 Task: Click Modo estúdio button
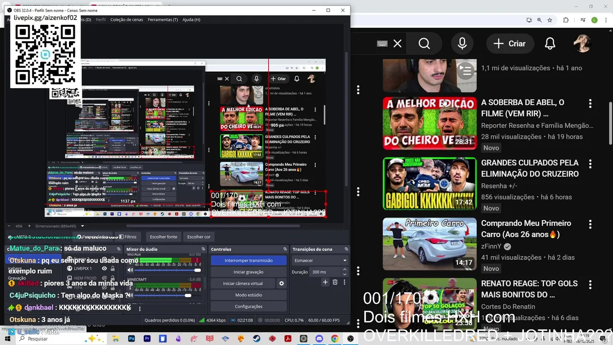(249, 295)
